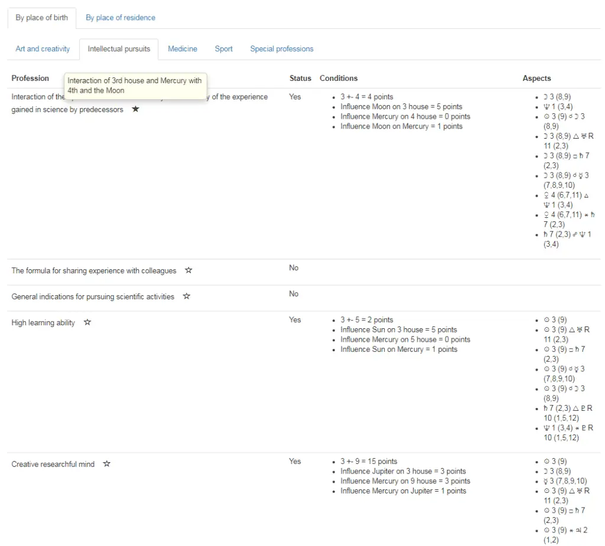Click the '3 +- 4 = 4 points' condition

tap(366, 97)
